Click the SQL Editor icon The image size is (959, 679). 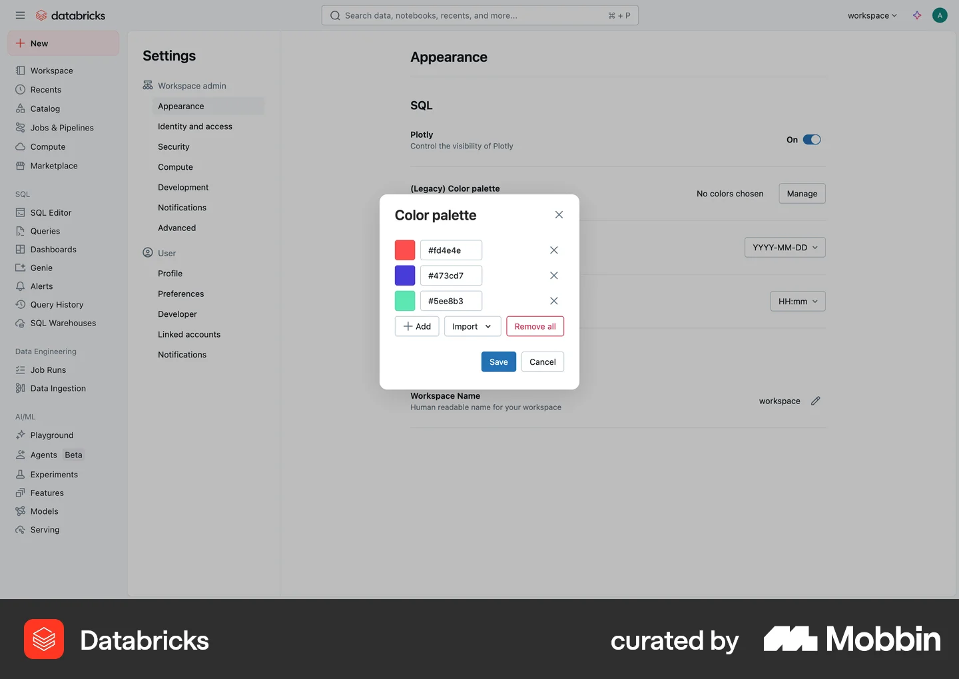20,212
